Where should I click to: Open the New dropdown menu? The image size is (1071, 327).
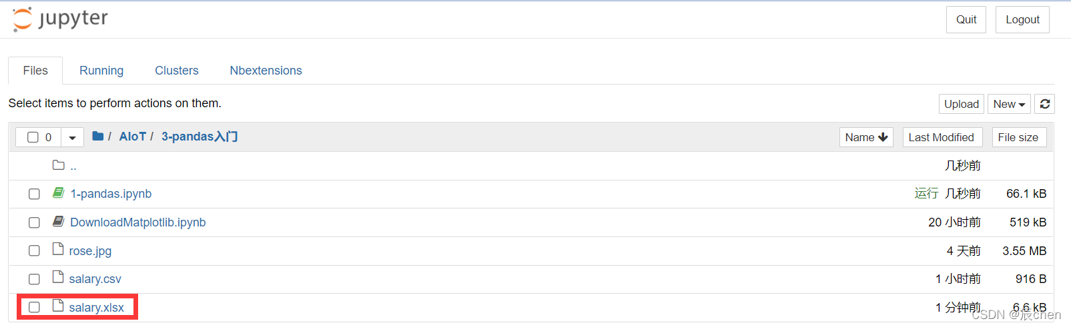[x=1009, y=104]
